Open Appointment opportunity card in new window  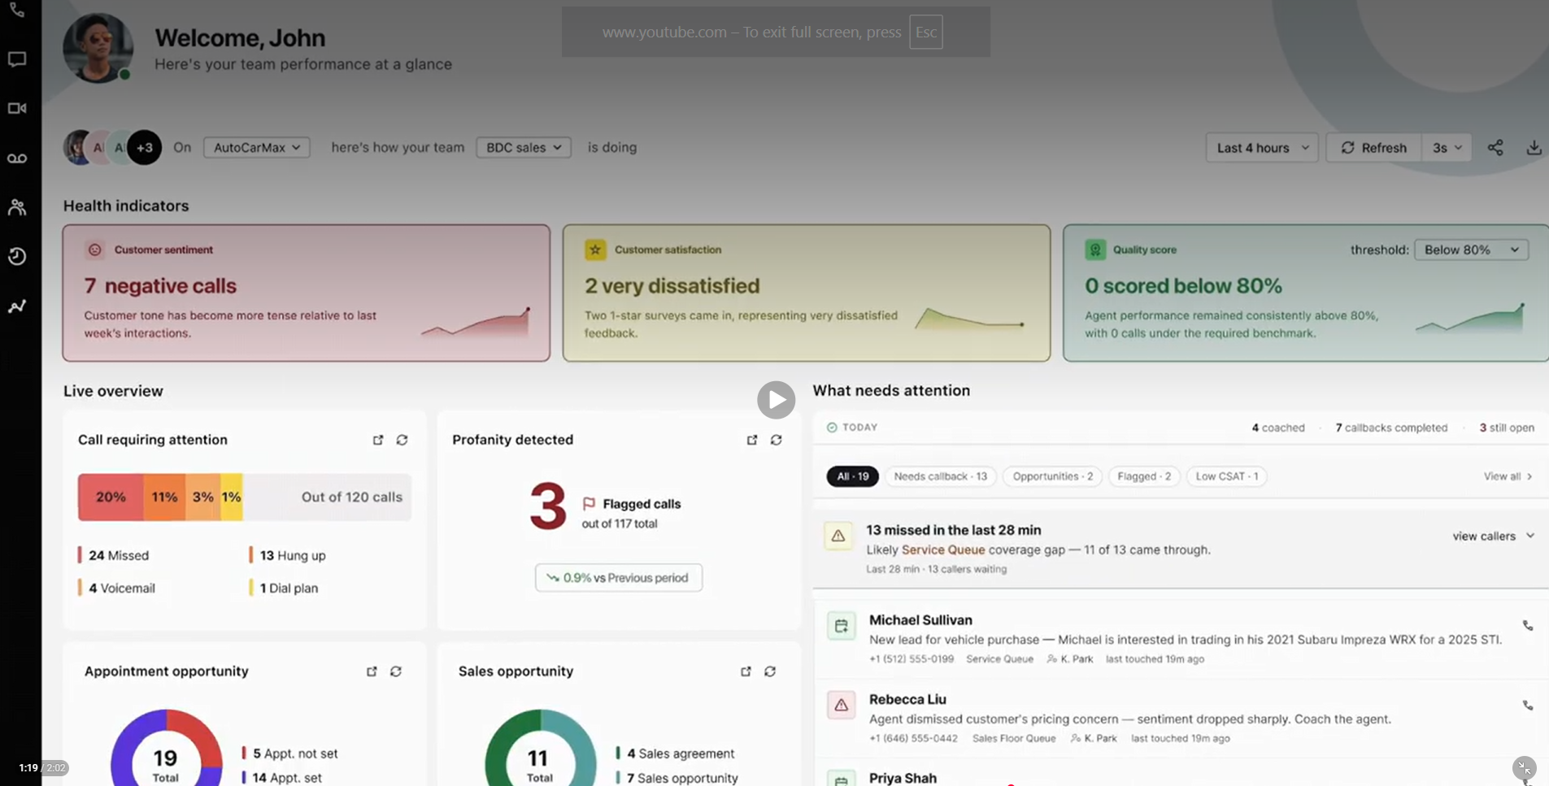coord(372,671)
